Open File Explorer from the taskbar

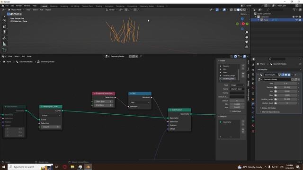point(72,167)
